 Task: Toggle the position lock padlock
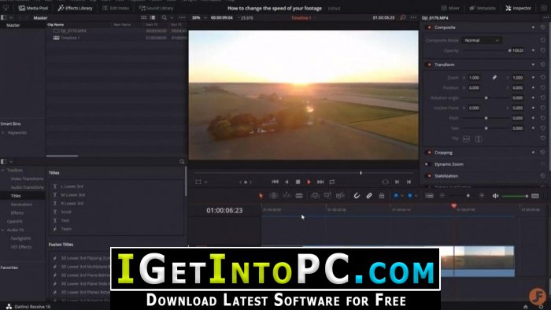pyautogui.click(x=381, y=196)
